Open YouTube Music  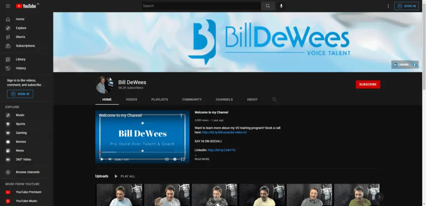pyautogui.click(x=26, y=201)
